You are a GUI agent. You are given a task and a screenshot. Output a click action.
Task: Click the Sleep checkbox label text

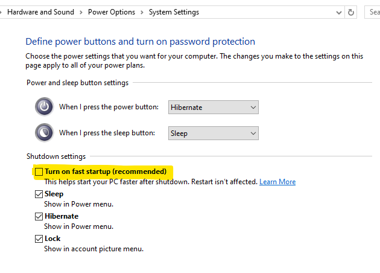click(x=54, y=194)
